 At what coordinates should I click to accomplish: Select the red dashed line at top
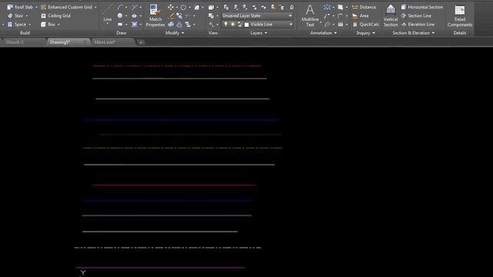click(176, 66)
